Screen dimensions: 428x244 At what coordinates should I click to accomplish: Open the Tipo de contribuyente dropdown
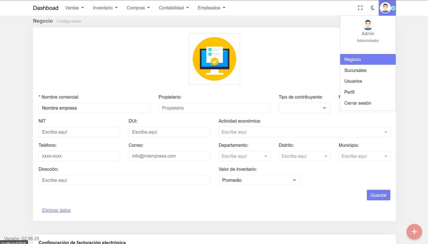(304, 108)
